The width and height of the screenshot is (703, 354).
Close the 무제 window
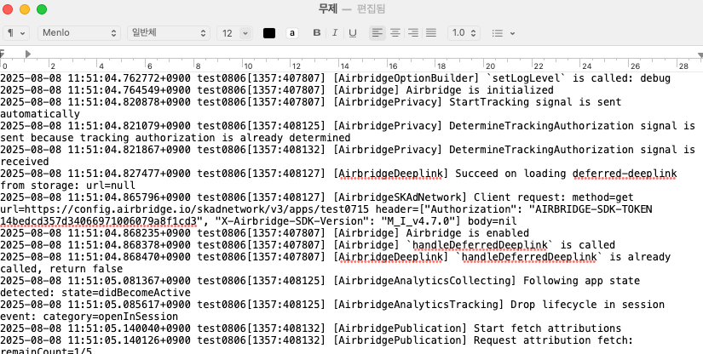pos(8,9)
